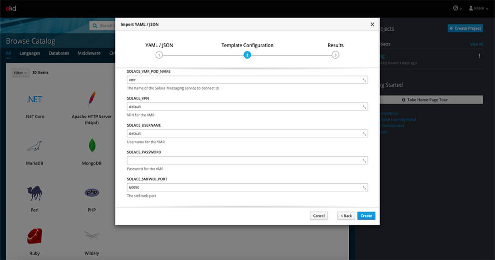
Task: Click the 'MongoDB' catalog label
Action: [x=92, y=163]
